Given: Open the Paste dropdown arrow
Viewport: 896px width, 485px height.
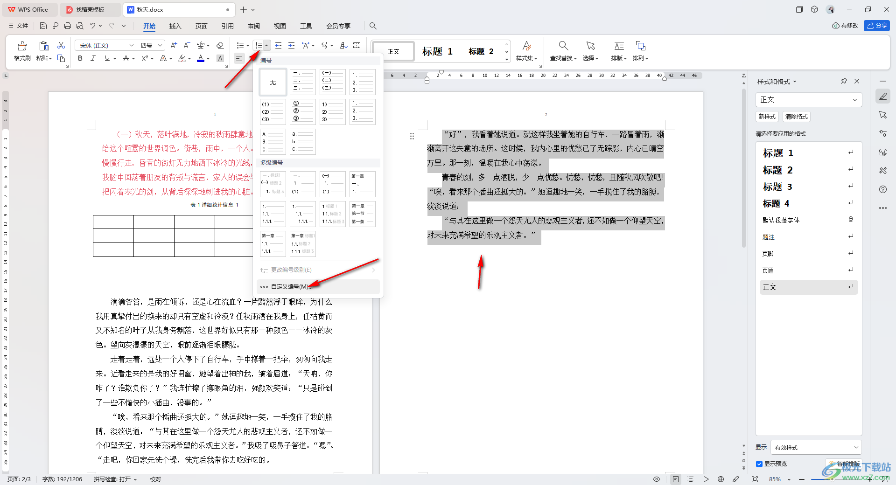Looking at the screenshot, I should tap(50, 58).
